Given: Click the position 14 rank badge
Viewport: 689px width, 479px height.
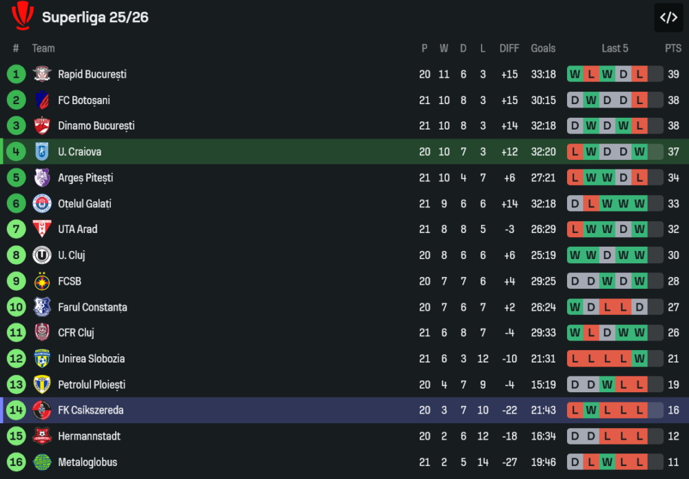Looking at the screenshot, I should (x=16, y=410).
